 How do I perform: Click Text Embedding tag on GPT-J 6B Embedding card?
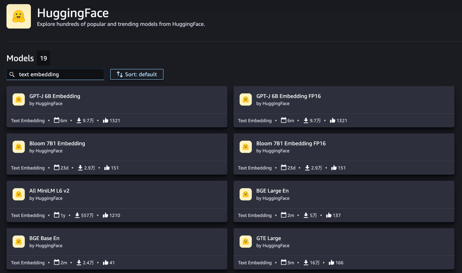coord(28,121)
